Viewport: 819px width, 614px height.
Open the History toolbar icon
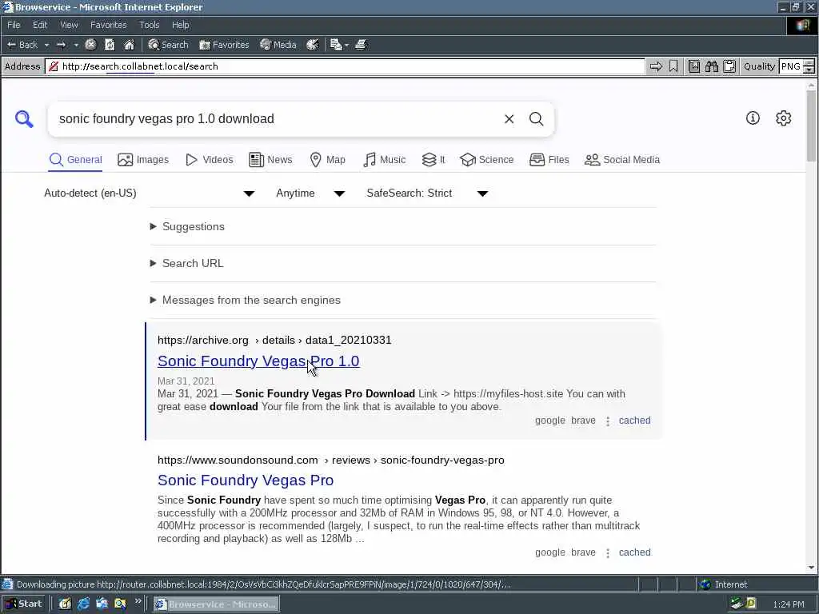click(x=313, y=45)
